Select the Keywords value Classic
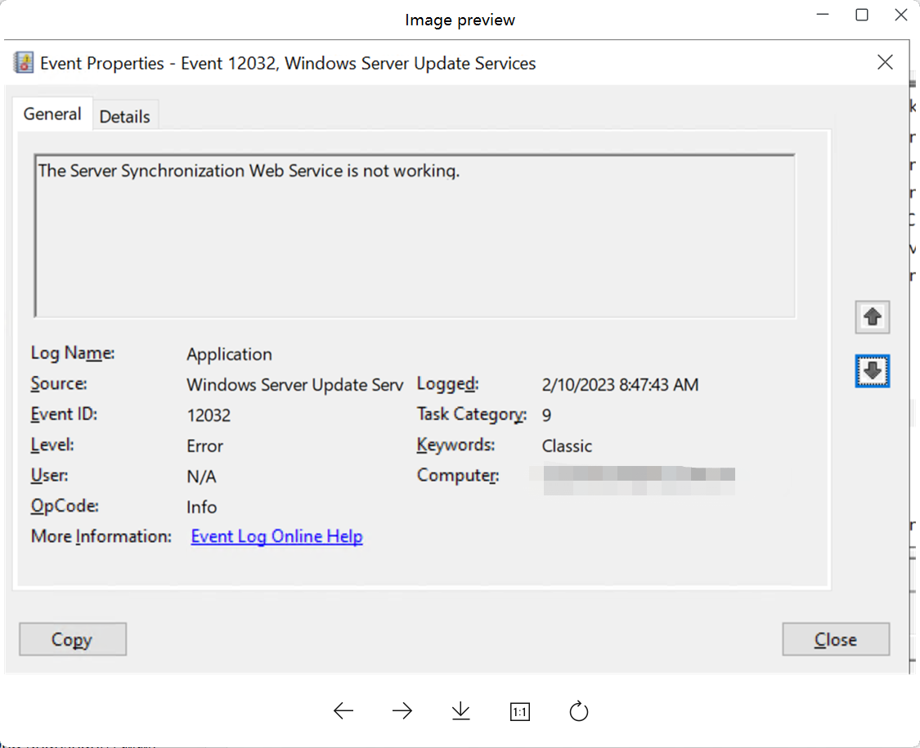 point(567,446)
